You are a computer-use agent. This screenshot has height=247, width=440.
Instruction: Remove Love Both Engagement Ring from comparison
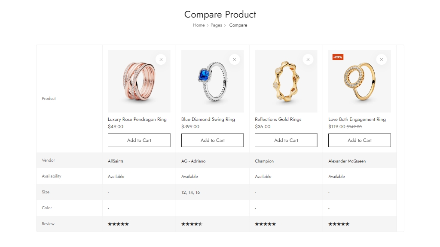click(x=382, y=60)
